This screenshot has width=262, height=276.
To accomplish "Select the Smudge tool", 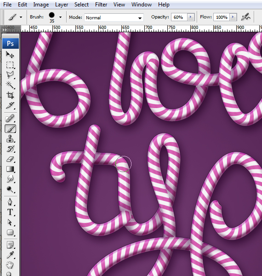I will click(10, 179).
